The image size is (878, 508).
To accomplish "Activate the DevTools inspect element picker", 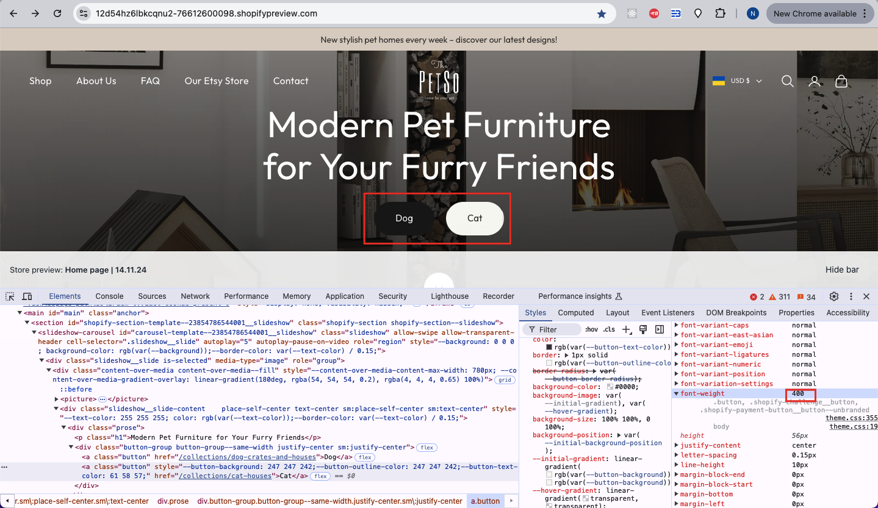I will pos(10,296).
